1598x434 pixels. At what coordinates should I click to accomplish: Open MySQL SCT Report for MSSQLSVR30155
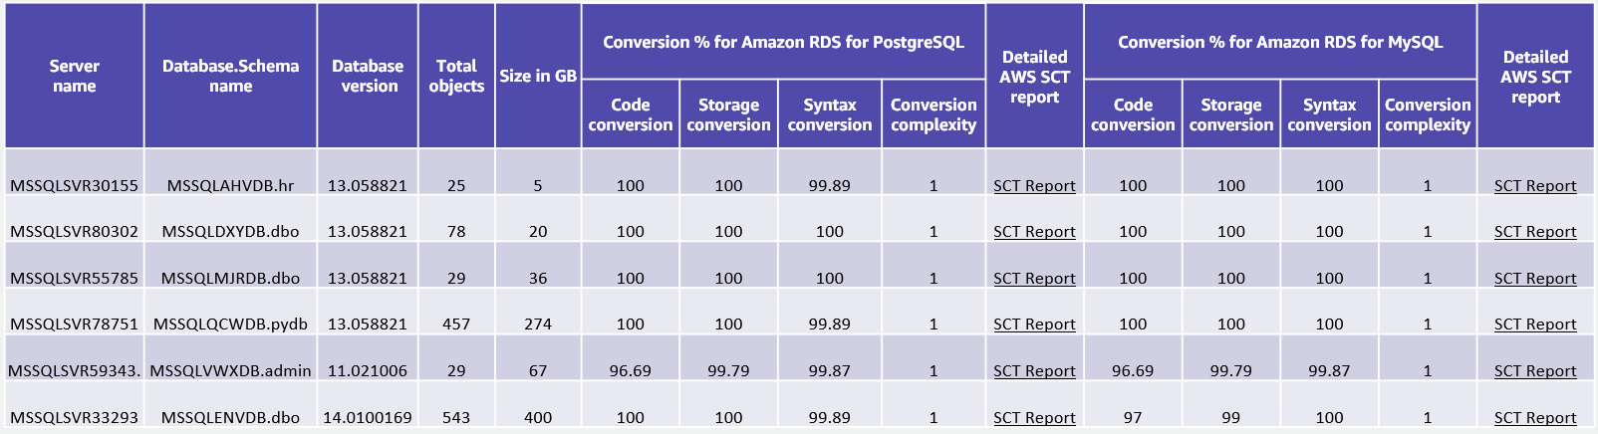point(1534,186)
